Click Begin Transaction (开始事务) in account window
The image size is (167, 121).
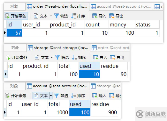[x=16, y=96]
